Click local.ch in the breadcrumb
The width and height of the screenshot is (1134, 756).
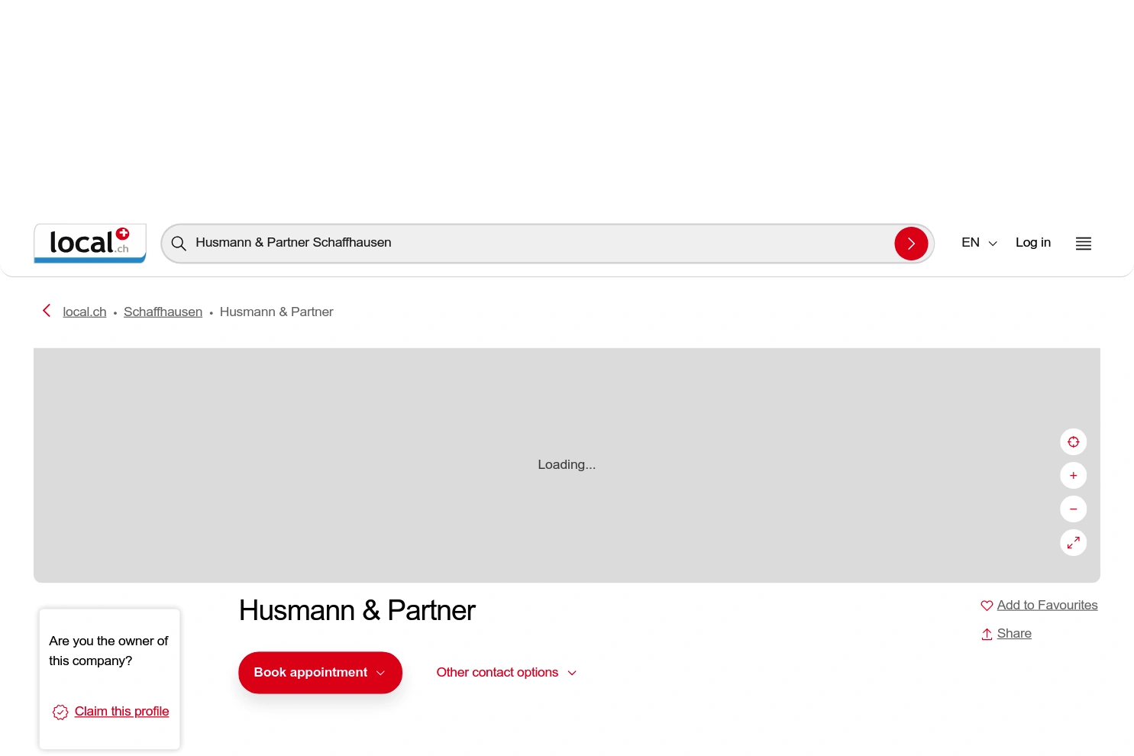[84, 312]
